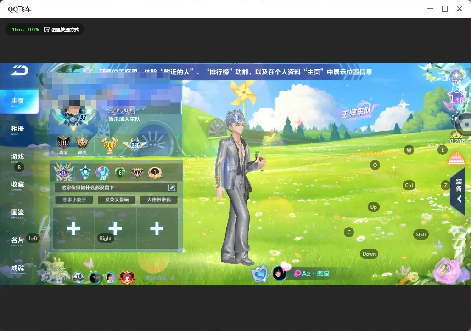The height and width of the screenshot is (331, 471).
Task: Click the W key overlay button
Action: [409, 150]
